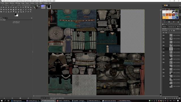The width and height of the screenshot is (181, 102).
Task: Refresh patterns button below pattern grid
Action: pos(174,22)
